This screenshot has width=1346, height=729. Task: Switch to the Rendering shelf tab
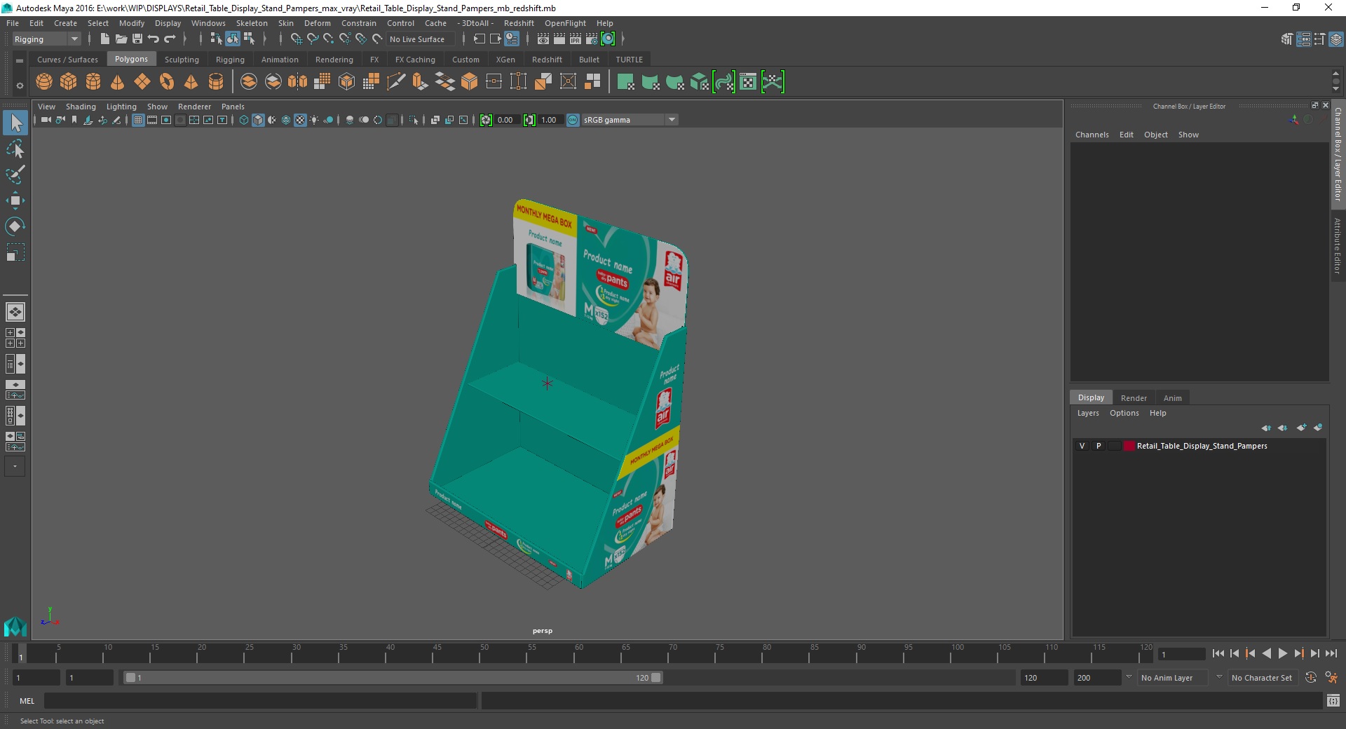tap(334, 60)
